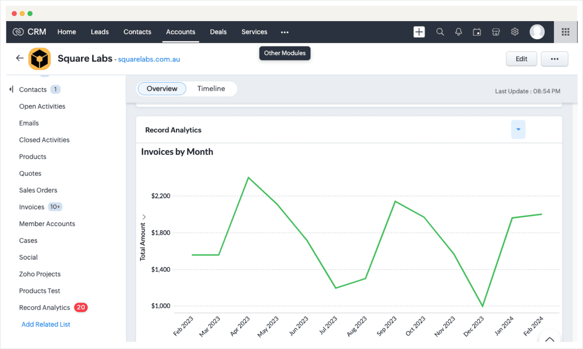Select Cases in the sidebar

click(x=28, y=241)
